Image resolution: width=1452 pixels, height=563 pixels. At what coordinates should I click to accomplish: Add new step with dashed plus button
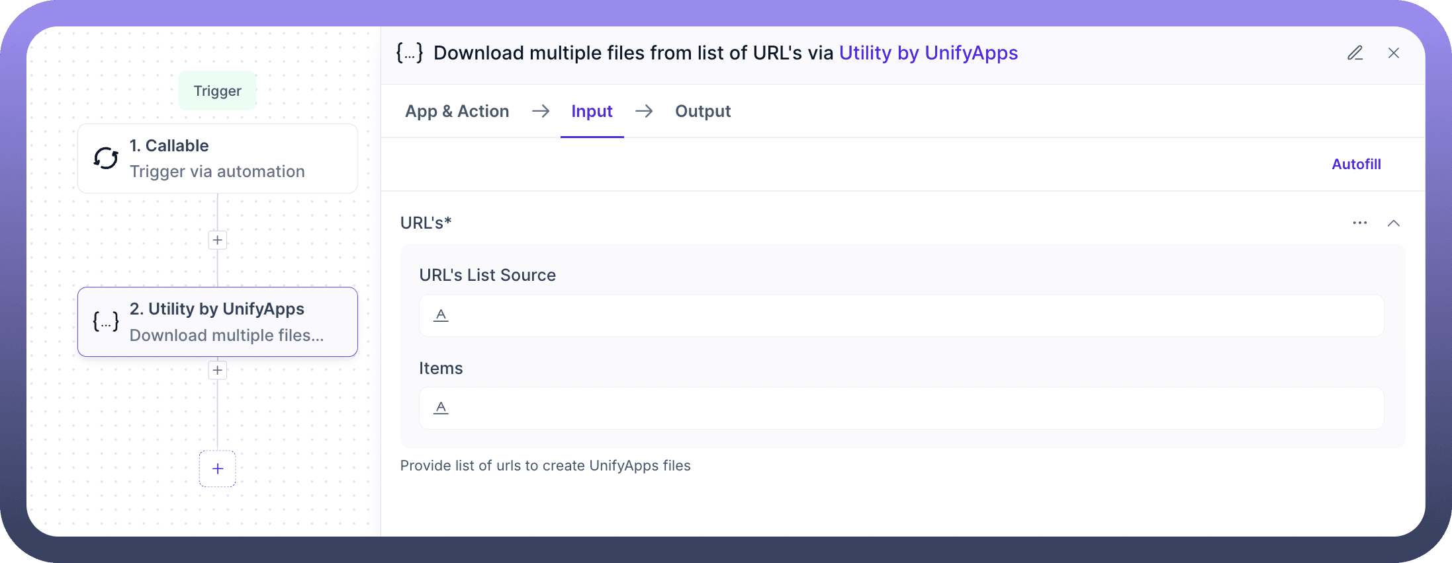point(217,469)
